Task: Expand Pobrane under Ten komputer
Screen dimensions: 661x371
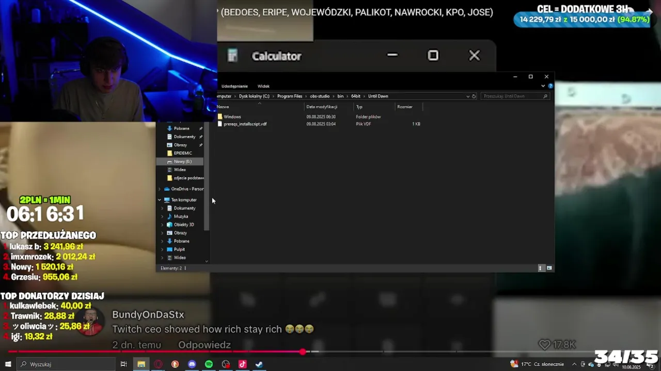Action: [x=163, y=241]
